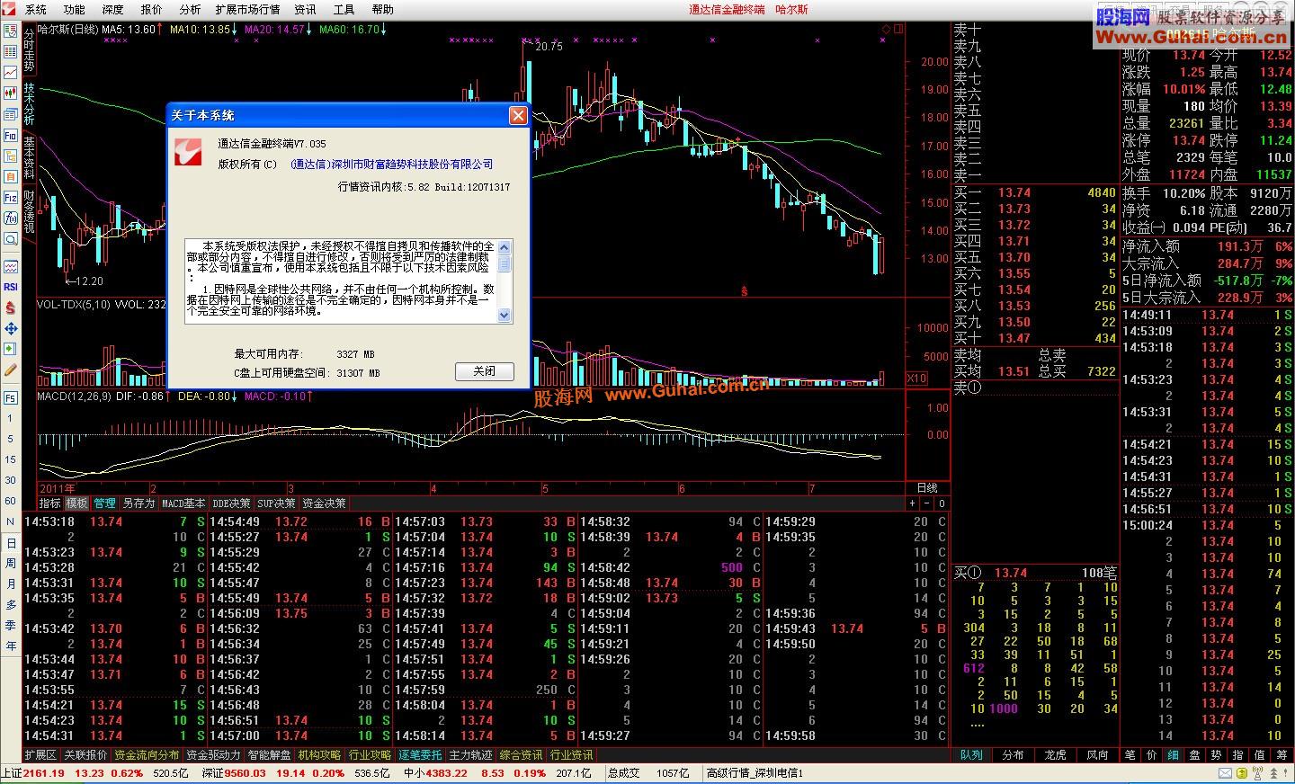Close the About dialog with 关闭 button
This screenshot has width=1295, height=784.
[x=484, y=371]
